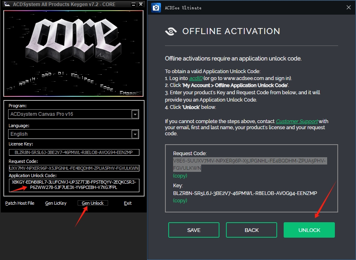
Task: Open the Language dropdown set to English
Action: click(x=135, y=134)
